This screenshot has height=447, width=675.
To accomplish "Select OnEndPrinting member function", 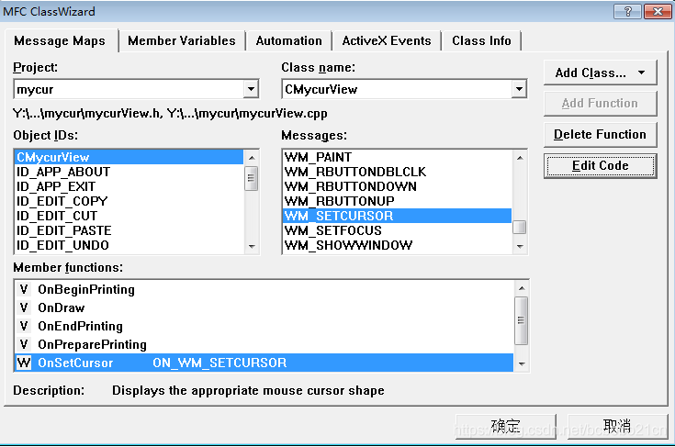I will tap(264, 326).
